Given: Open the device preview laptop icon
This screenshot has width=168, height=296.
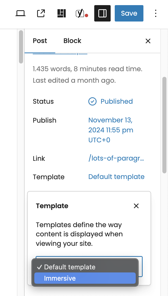Looking at the screenshot, I should pyautogui.click(x=20, y=13).
